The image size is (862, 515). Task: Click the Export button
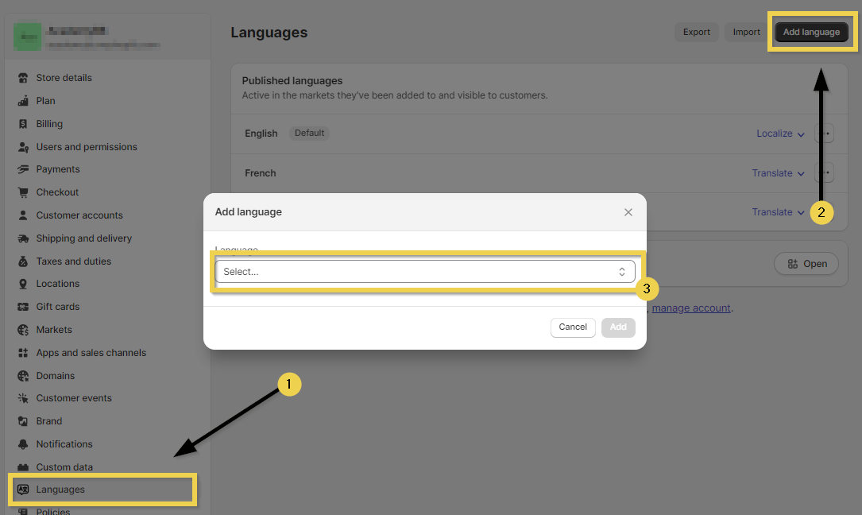pos(697,32)
